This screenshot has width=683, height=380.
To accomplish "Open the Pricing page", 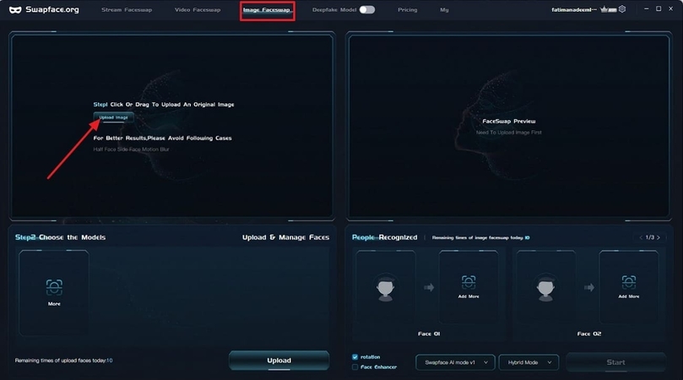I will [407, 9].
